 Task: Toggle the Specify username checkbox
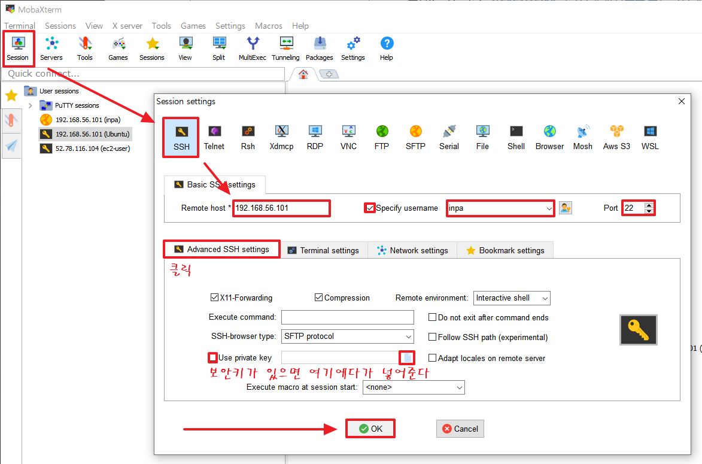click(x=370, y=208)
